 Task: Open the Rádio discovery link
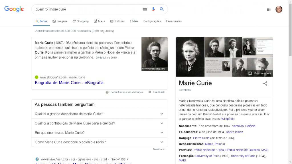(x=209, y=144)
